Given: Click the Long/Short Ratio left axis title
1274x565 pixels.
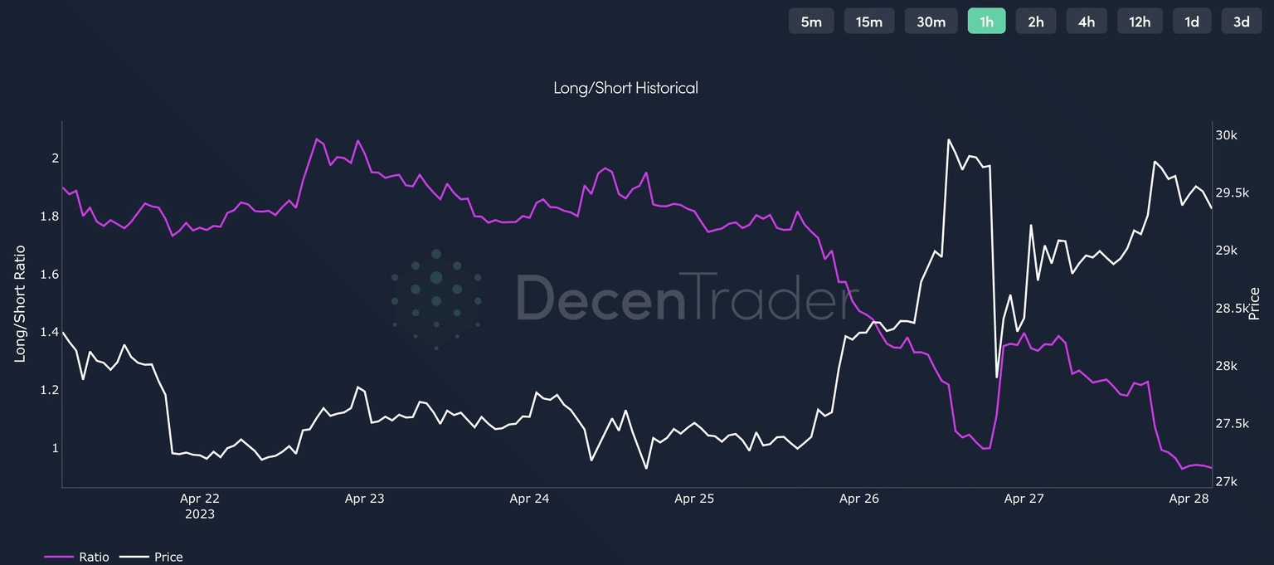Looking at the screenshot, I should [20, 303].
